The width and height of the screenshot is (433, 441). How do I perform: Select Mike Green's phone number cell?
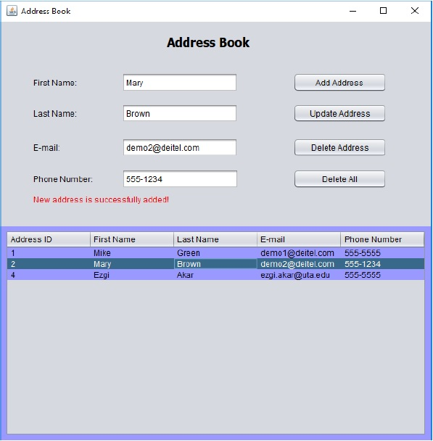(382, 253)
